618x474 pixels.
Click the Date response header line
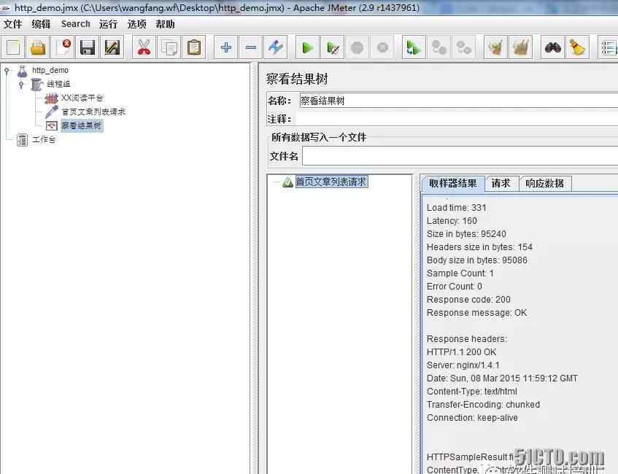point(502,378)
